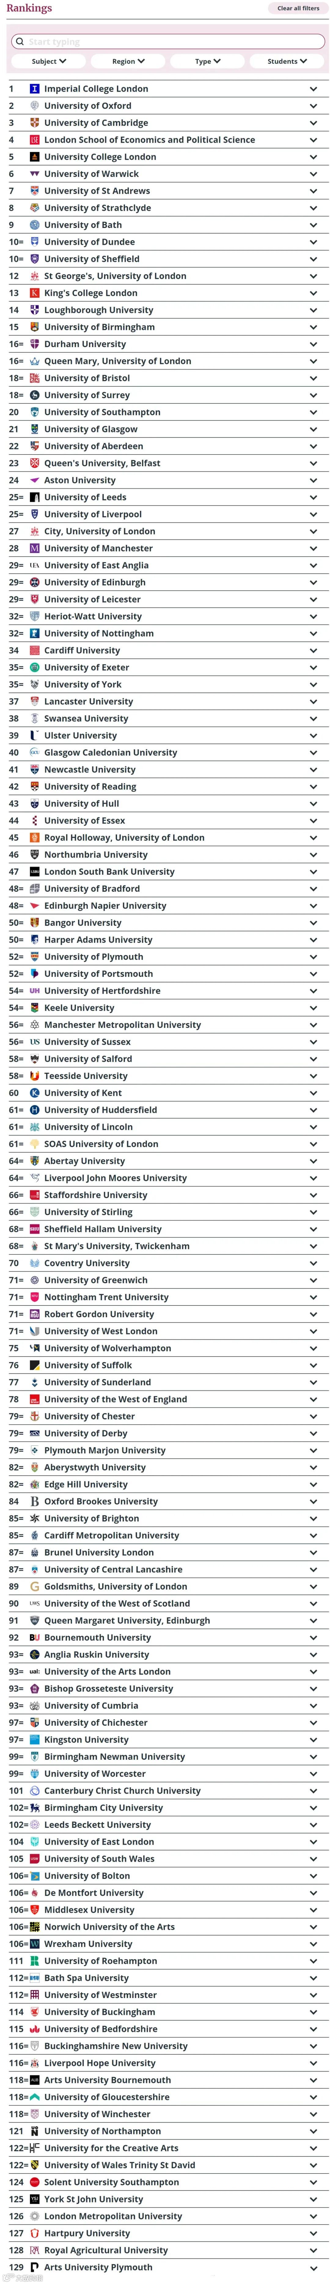The width and height of the screenshot is (330, 2284).
Task: Click the University of Kent logo icon
Action: tap(35, 1092)
